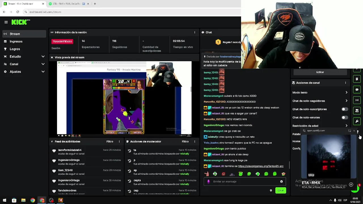Image resolution: width=363 pixels, height=204 pixels.
Task: Send message with green Chat button
Action: [280, 190]
